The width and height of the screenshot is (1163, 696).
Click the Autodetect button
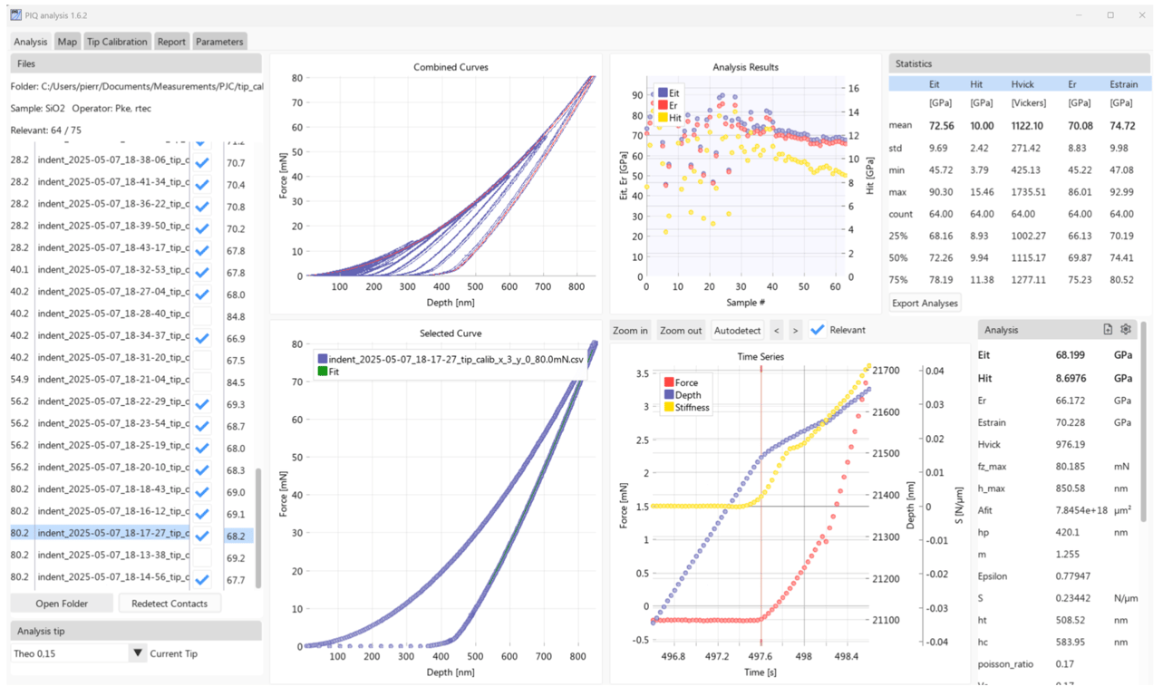(737, 330)
